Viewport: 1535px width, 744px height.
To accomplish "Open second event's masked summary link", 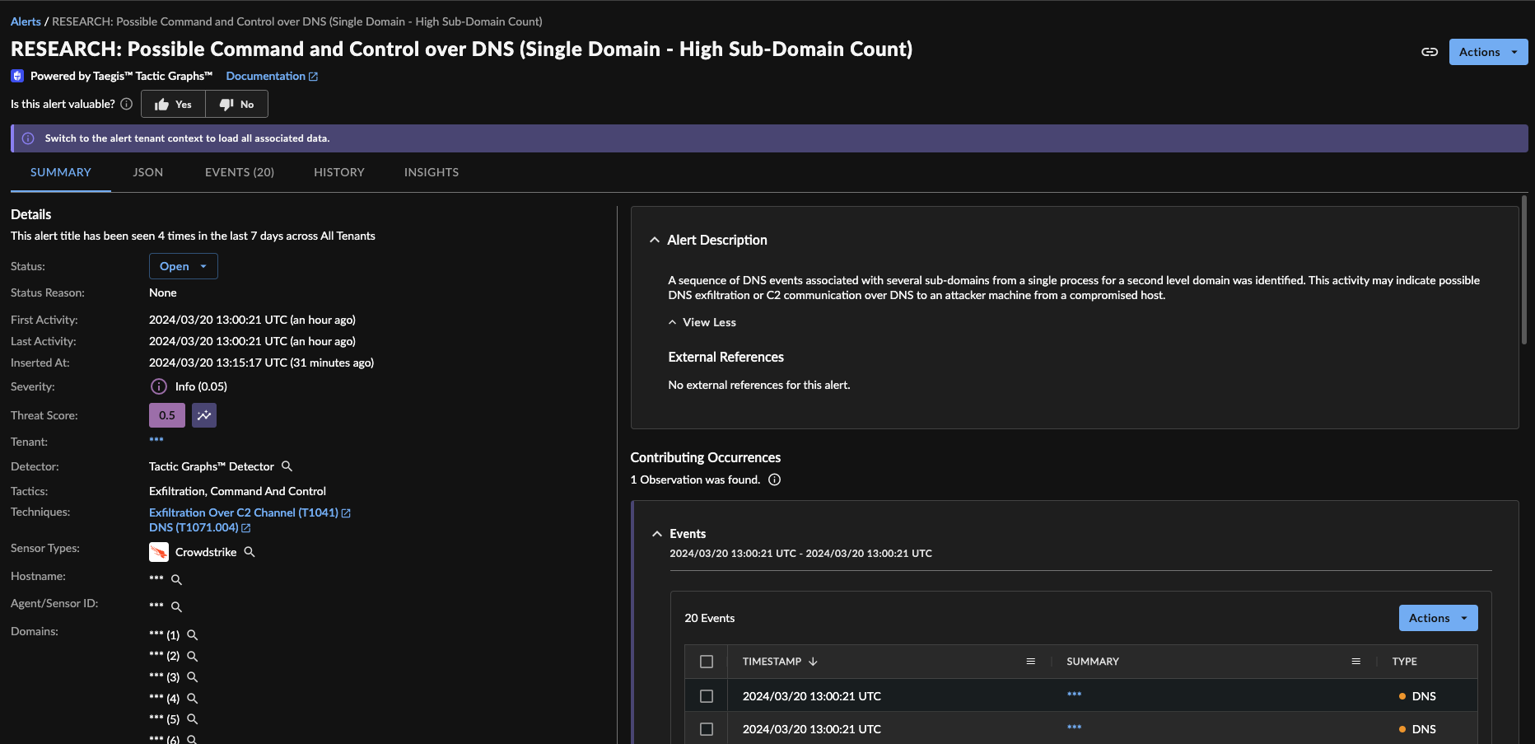I will (x=1074, y=728).
